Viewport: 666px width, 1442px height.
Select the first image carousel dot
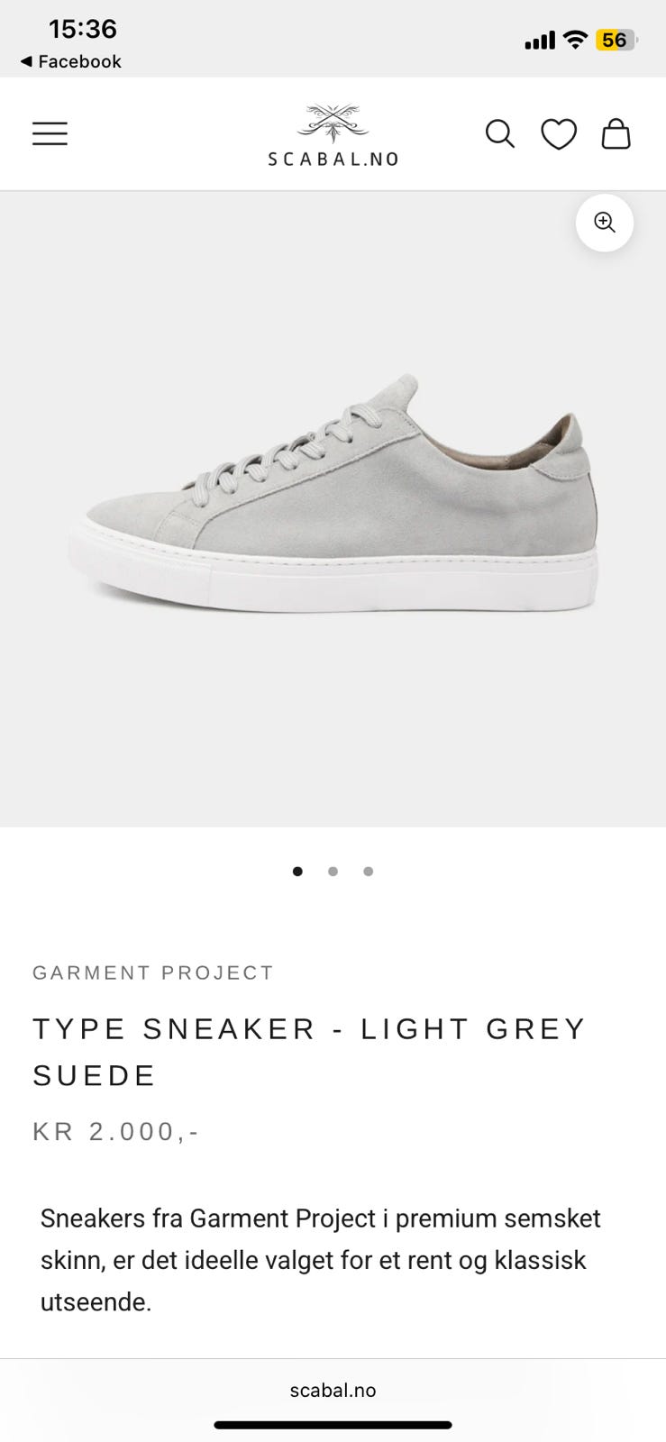pos(297,872)
